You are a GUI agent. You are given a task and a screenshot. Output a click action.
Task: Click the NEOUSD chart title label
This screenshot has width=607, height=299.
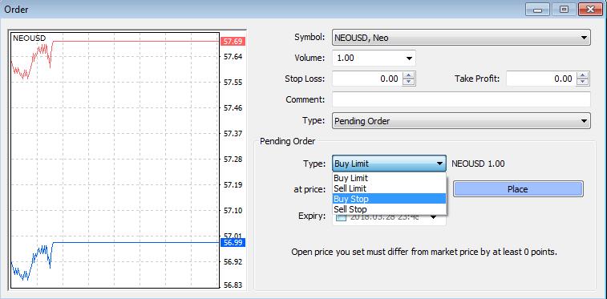pyautogui.click(x=30, y=38)
